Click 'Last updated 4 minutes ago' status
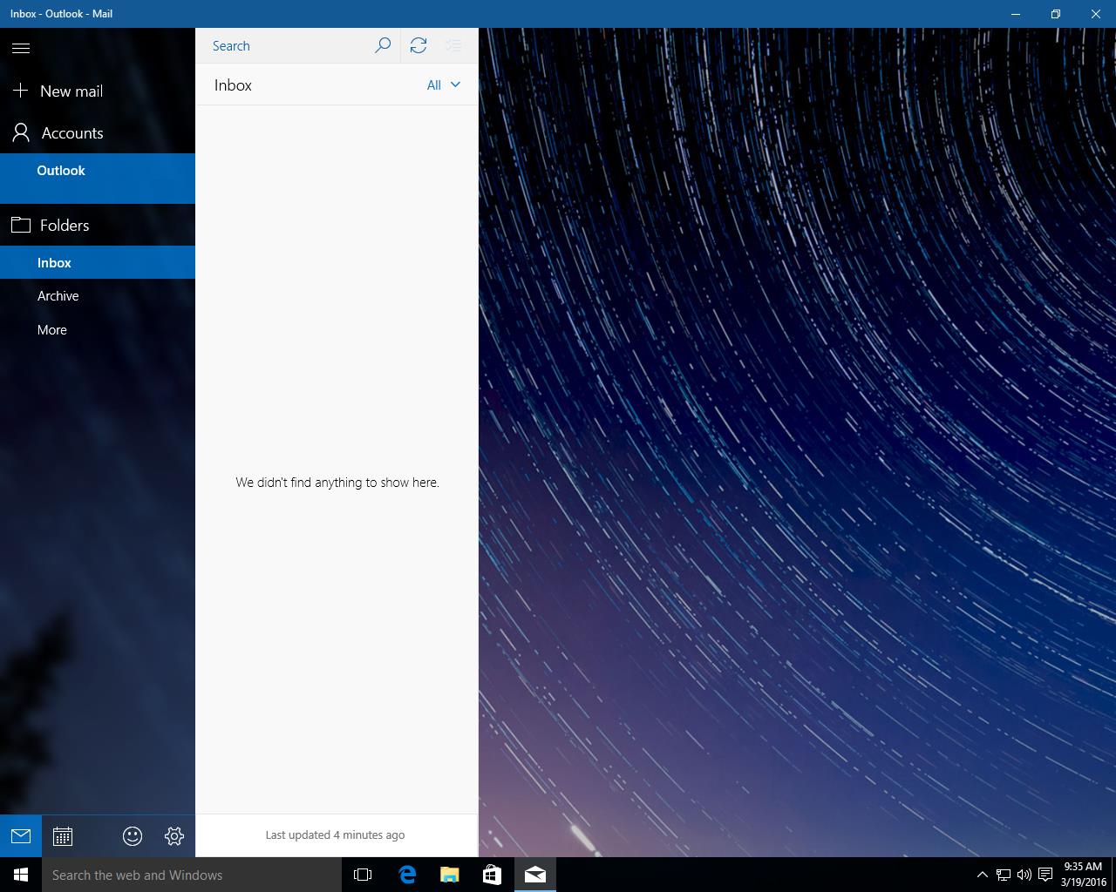 335,835
